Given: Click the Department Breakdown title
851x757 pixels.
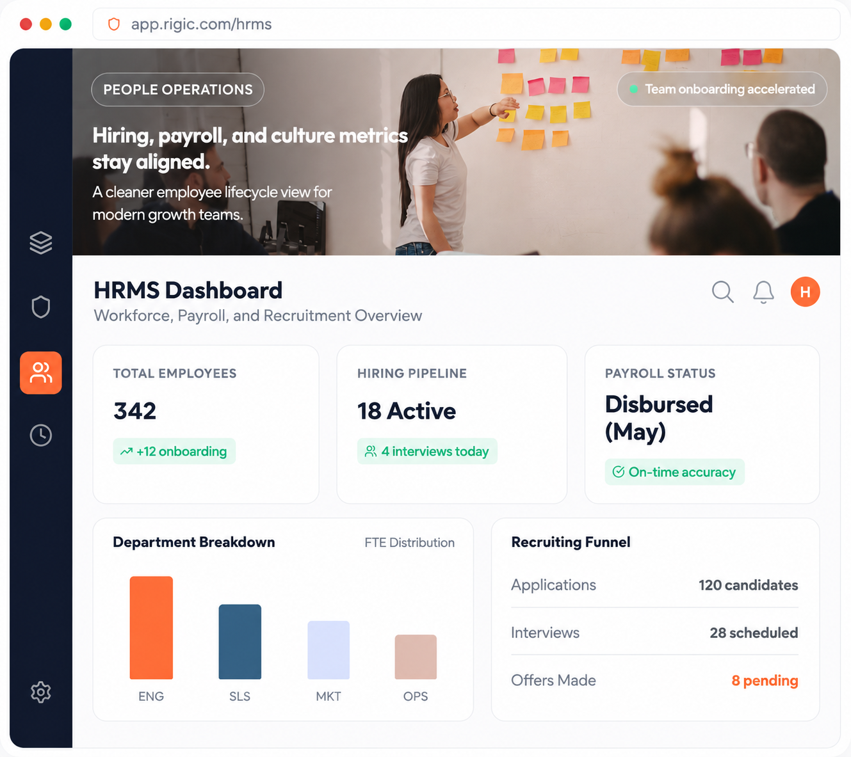Looking at the screenshot, I should (x=194, y=542).
